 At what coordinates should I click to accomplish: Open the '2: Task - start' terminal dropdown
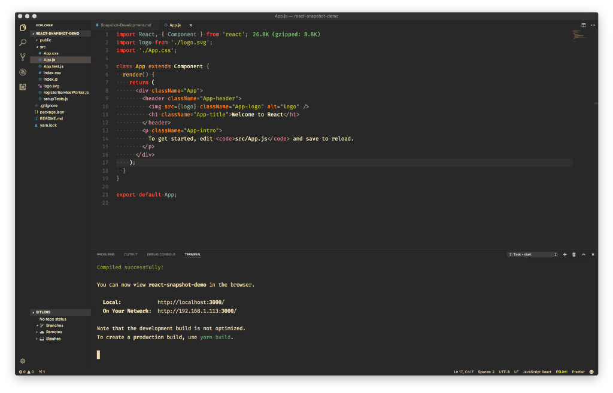(532, 254)
